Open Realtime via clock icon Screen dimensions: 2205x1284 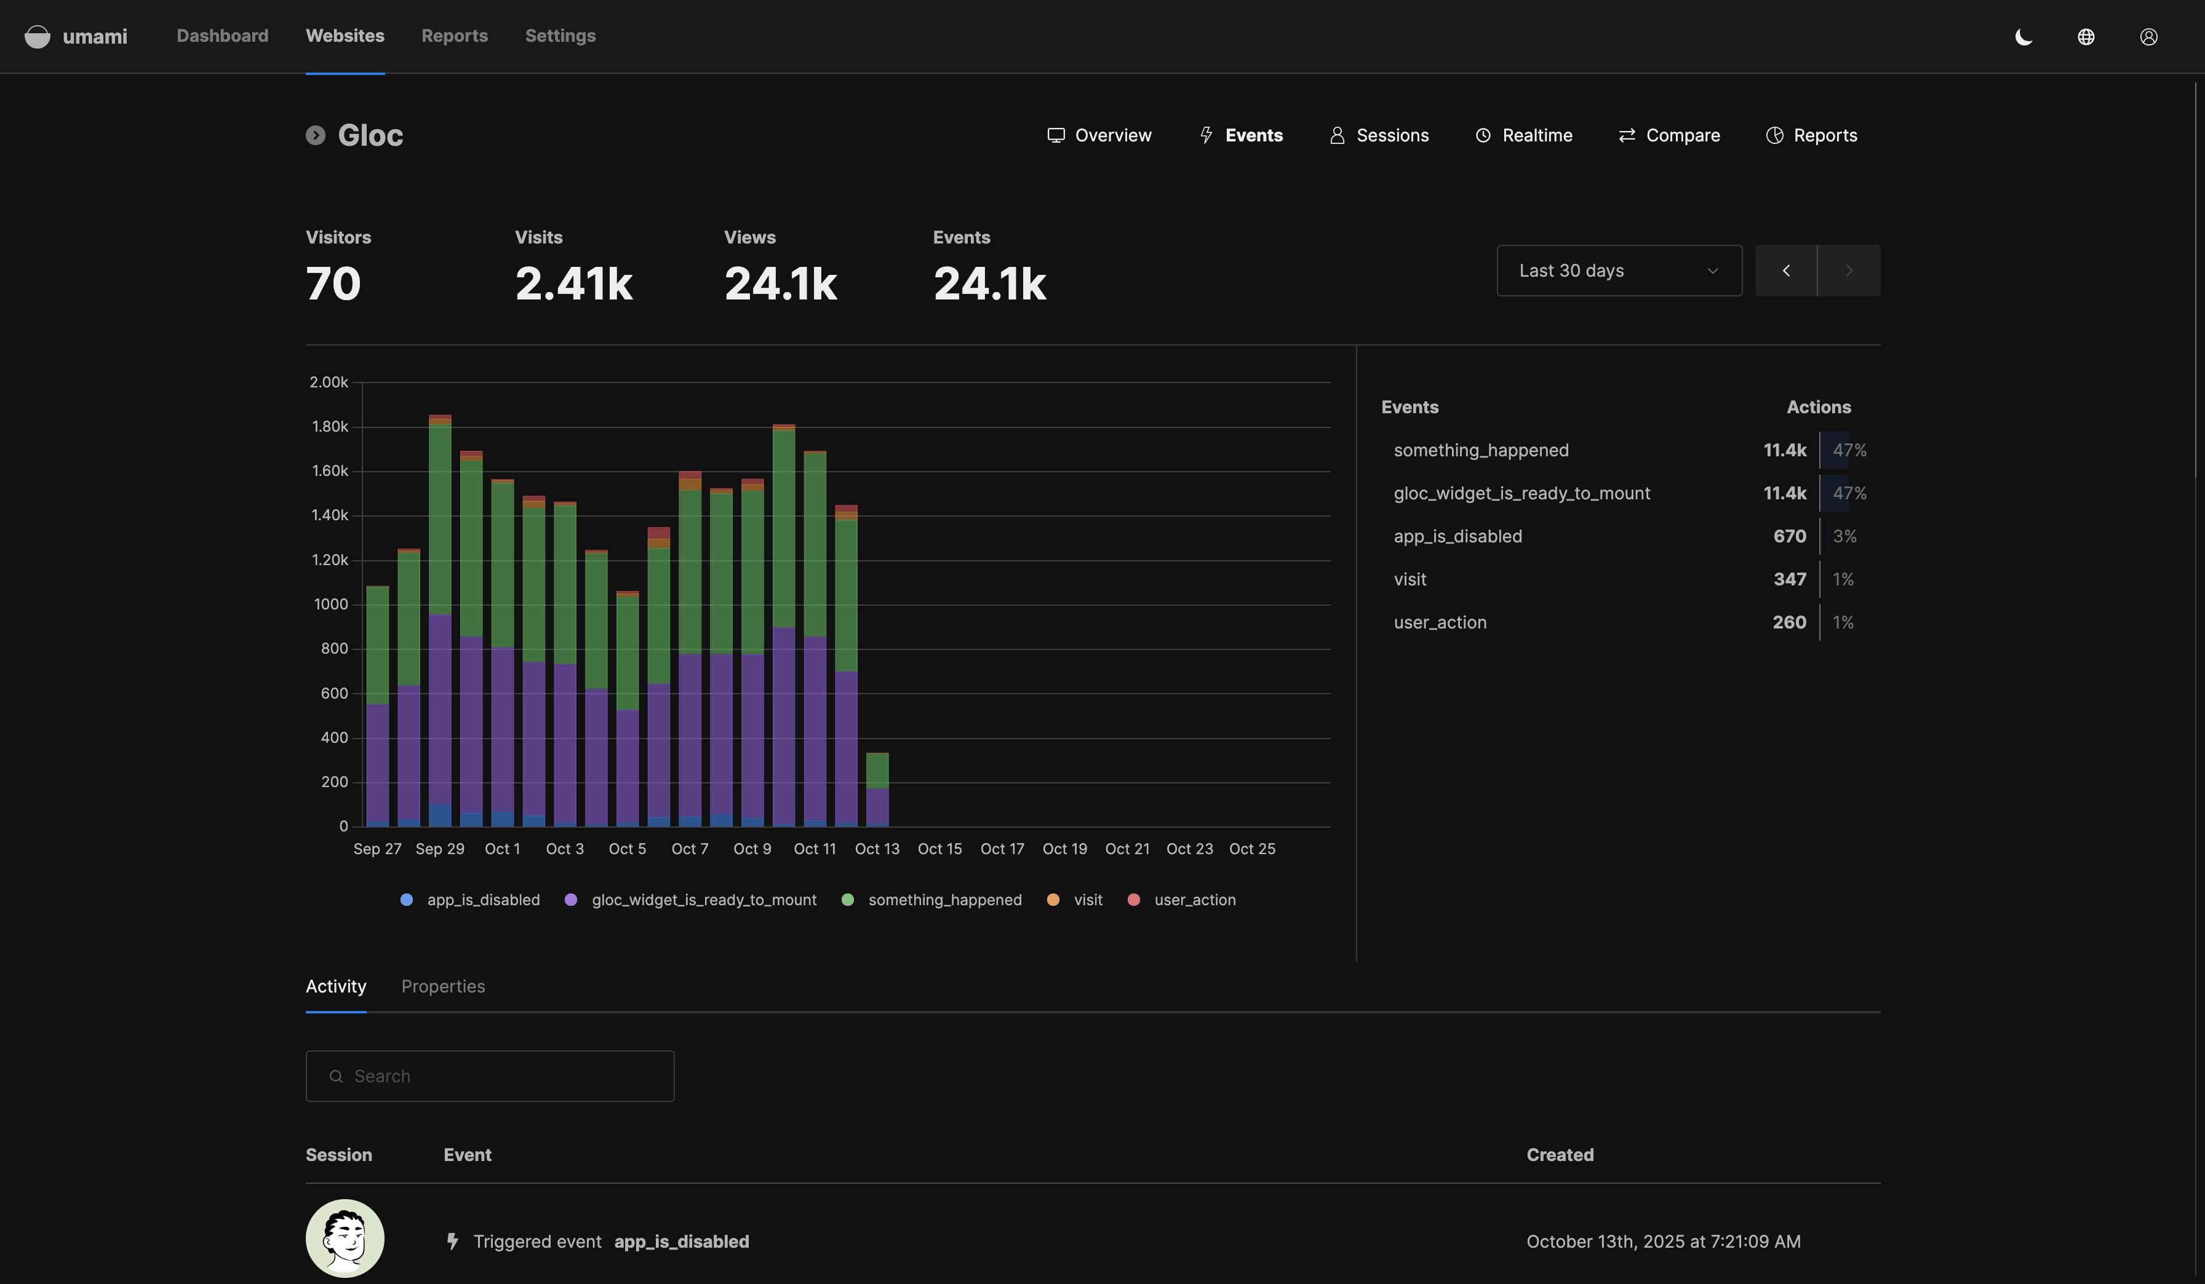tap(1482, 135)
